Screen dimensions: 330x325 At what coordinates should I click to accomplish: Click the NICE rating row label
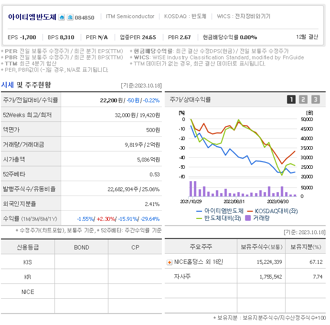click(28, 292)
